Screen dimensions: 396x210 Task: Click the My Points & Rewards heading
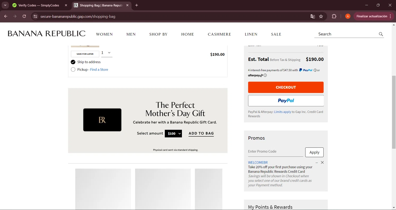(x=270, y=207)
